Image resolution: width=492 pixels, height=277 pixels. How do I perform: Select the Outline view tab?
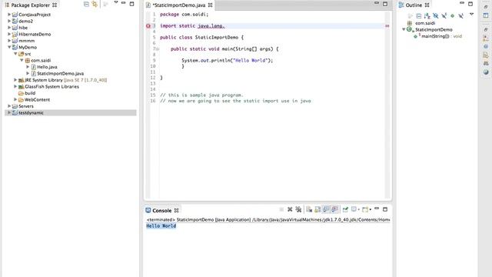pyautogui.click(x=414, y=5)
